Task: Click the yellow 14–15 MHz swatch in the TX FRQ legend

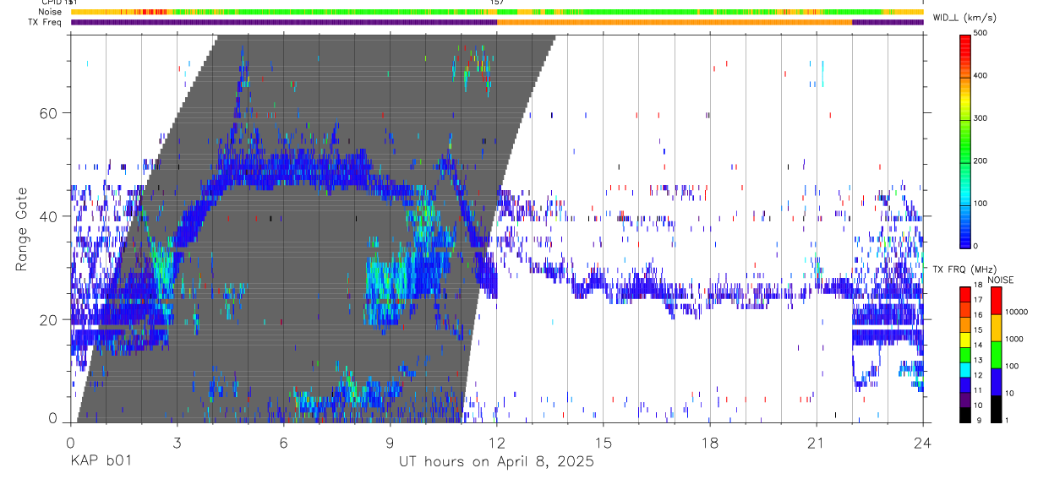Action: 965,340
